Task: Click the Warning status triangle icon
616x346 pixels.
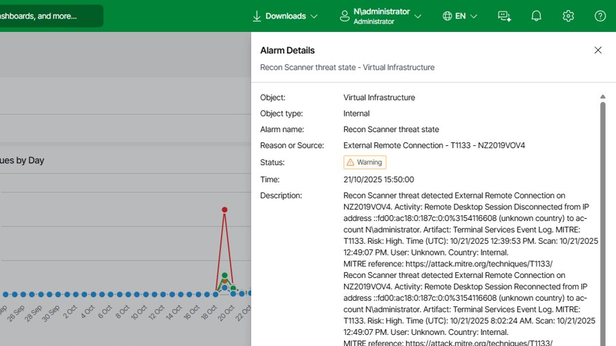Action: [x=350, y=162]
